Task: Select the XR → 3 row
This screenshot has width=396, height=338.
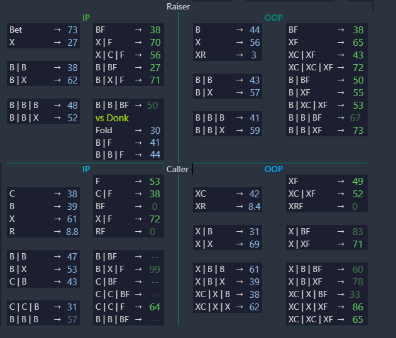Action: (x=228, y=55)
